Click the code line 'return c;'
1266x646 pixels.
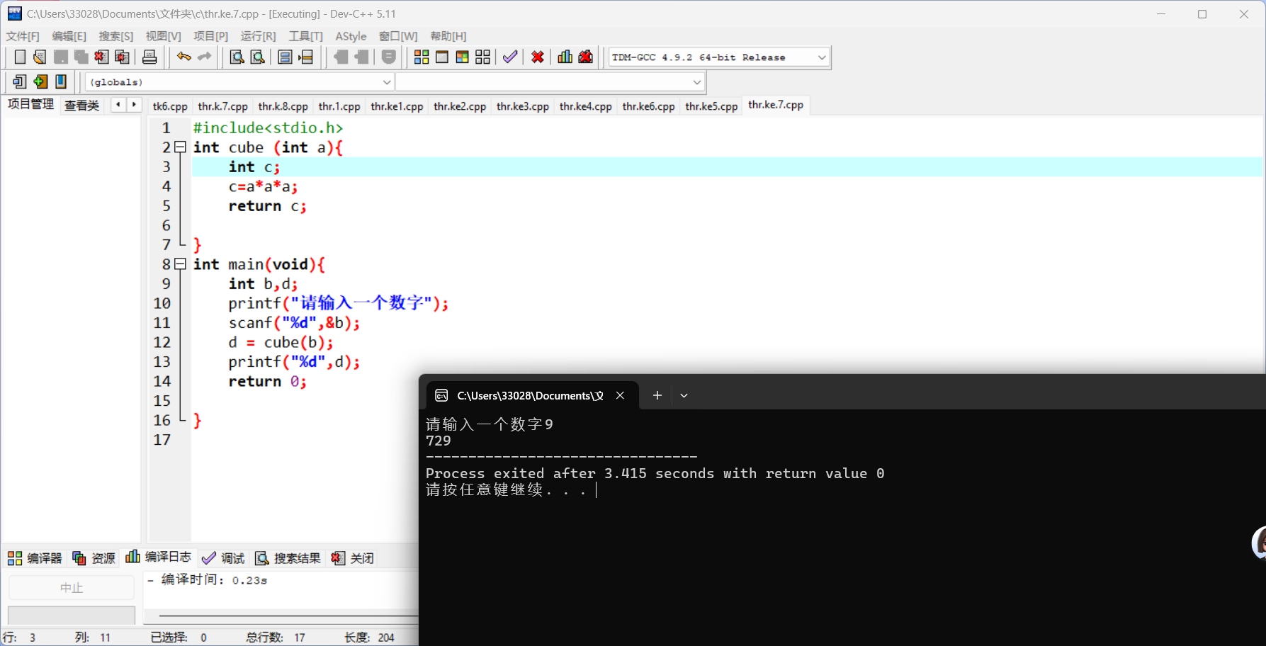tap(267, 206)
